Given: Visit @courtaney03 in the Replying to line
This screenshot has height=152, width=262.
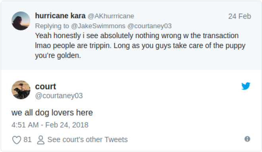Looking at the screenshot, I should pos(150,26).
